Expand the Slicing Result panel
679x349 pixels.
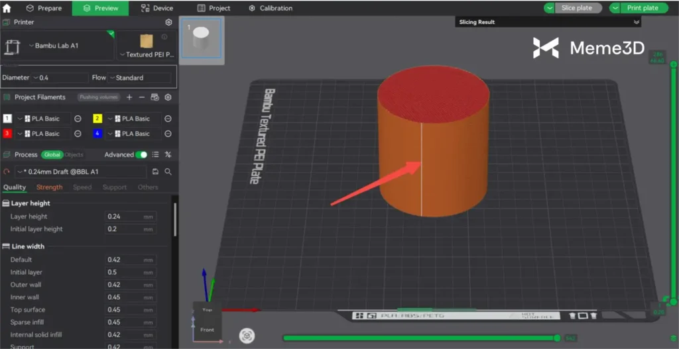pyautogui.click(x=636, y=22)
